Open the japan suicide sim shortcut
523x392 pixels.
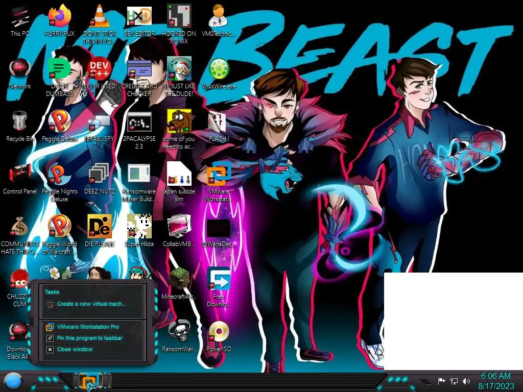point(179,183)
